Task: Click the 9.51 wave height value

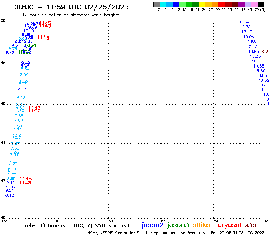Action: [x=9, y=190]
